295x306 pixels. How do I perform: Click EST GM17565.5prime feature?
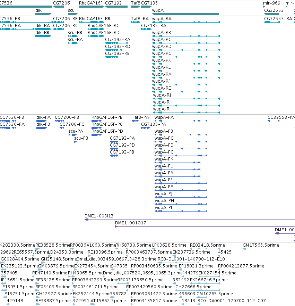245,249
